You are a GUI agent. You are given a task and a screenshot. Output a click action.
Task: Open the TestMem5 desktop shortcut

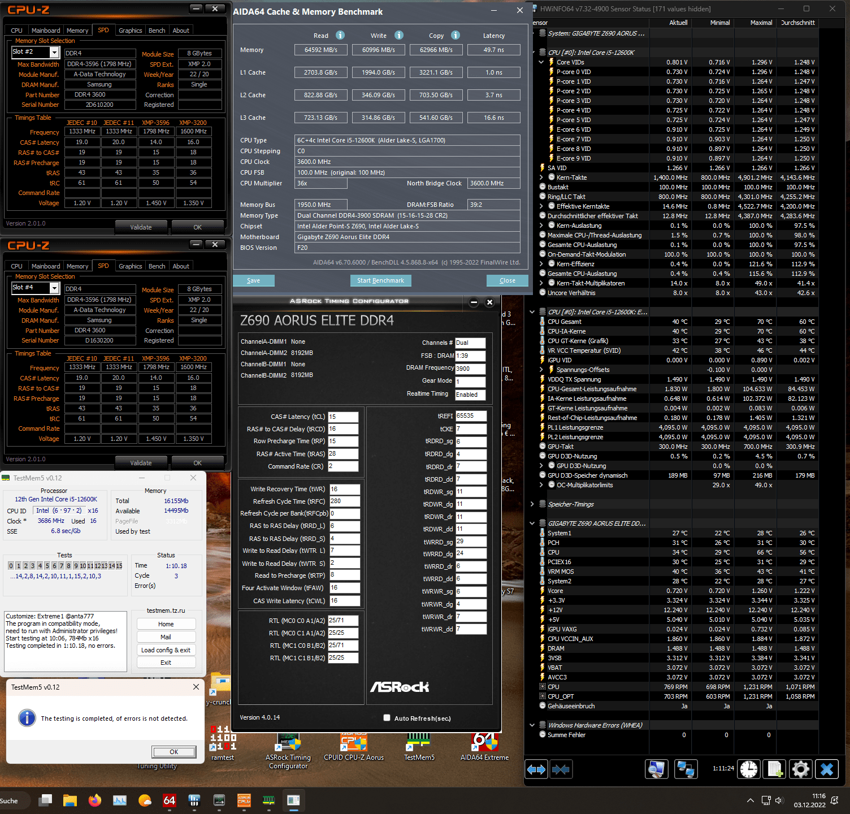click(419, 746)
